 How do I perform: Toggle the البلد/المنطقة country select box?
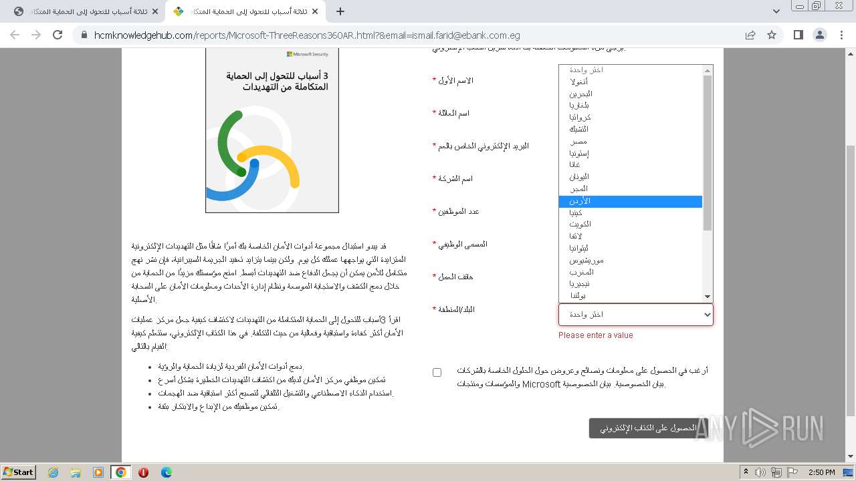(636, 315)
